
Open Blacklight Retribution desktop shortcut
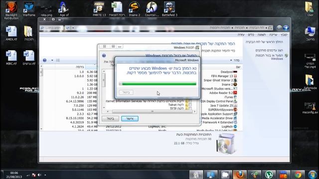click(11, 10)
